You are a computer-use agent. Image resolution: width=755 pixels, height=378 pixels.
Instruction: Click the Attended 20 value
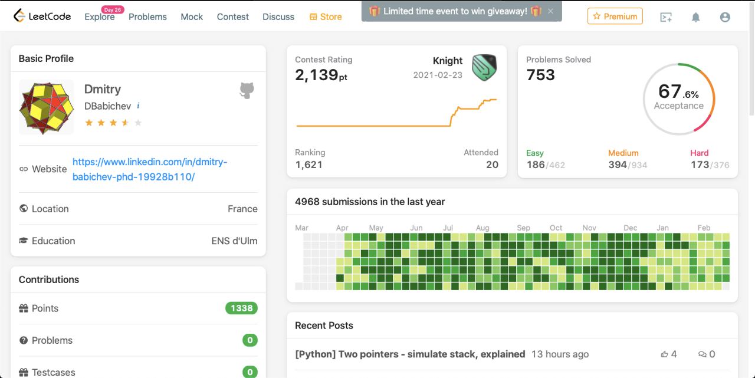[x=492, y=165]
